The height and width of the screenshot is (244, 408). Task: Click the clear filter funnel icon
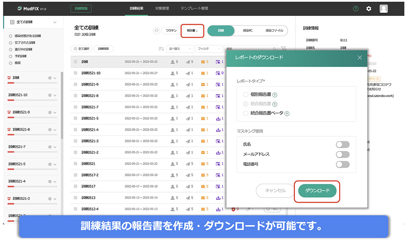pyautogui.click(x=284, y=49)
